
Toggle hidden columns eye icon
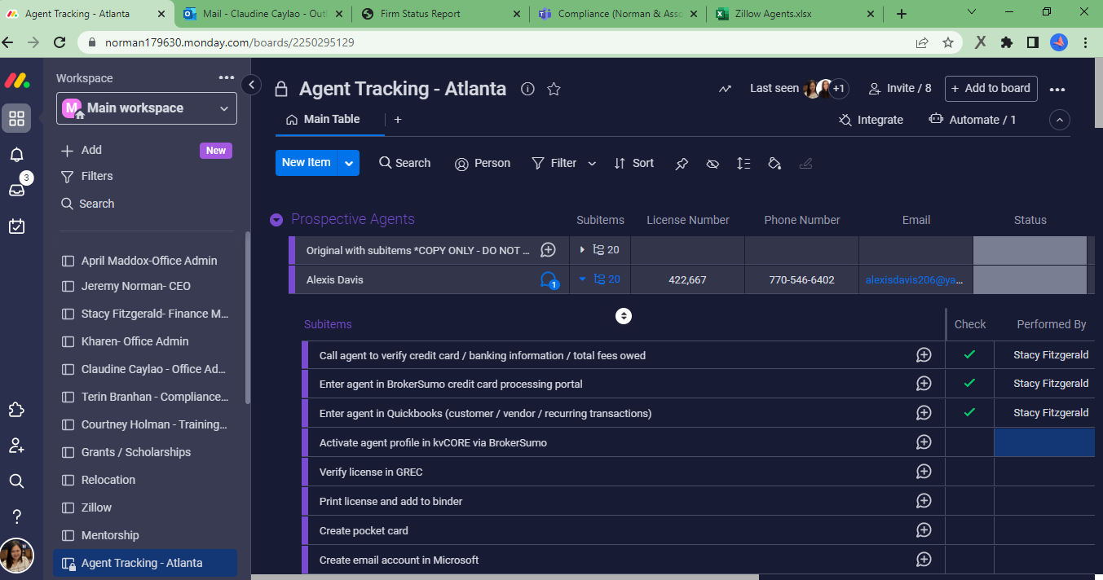(713, 164)
